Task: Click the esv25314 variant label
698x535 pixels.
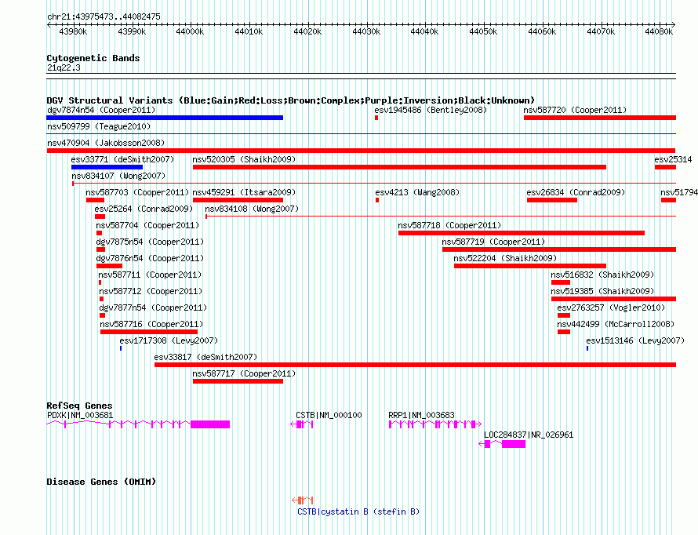Action: (x=673, y=159)
